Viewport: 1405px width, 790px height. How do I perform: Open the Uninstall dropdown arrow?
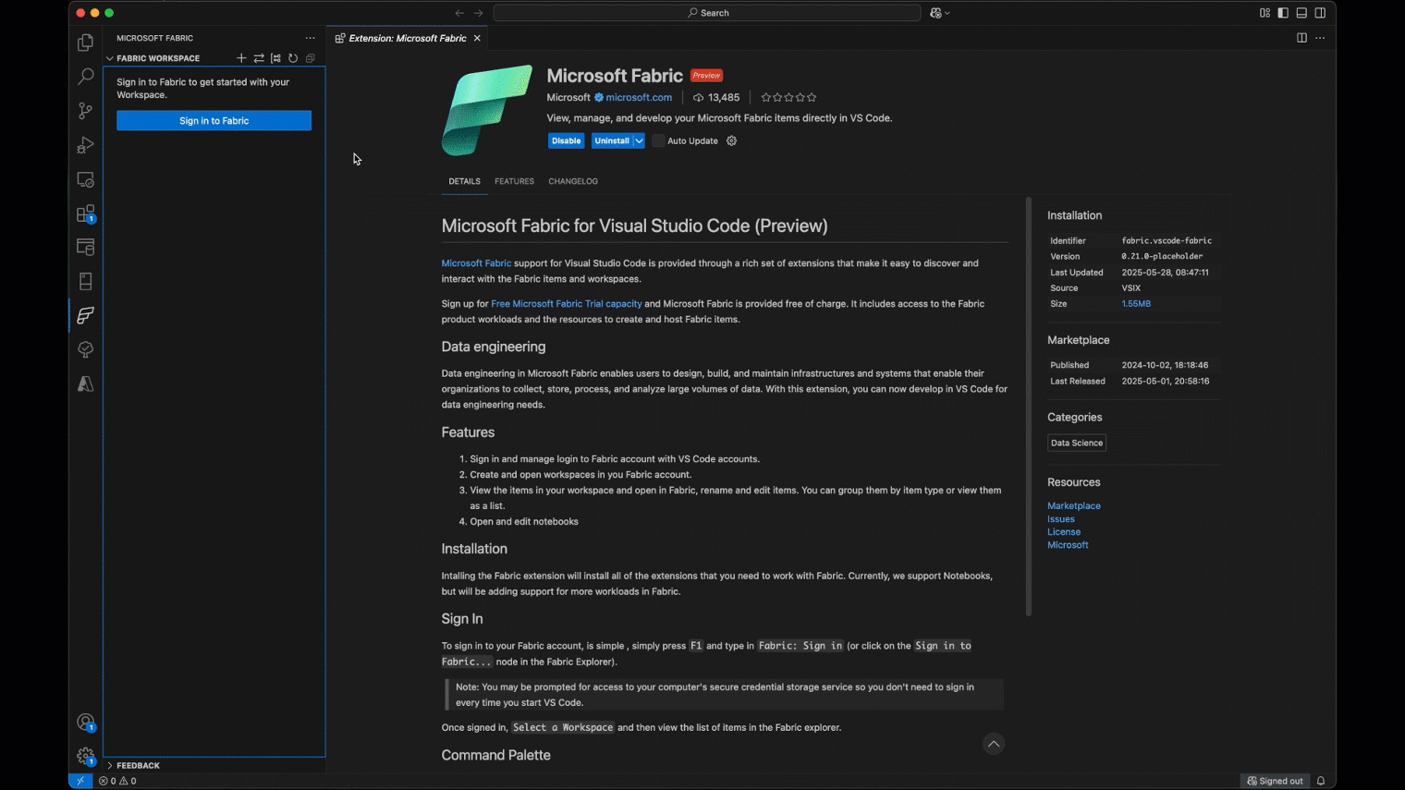[x=639, y=141]
